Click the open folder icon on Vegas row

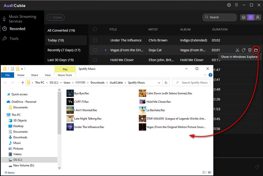256,50
